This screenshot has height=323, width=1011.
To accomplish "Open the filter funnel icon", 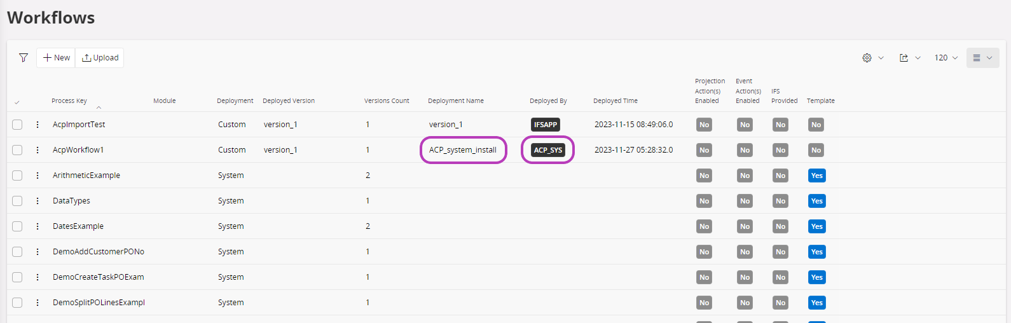I will pos(24,58).
